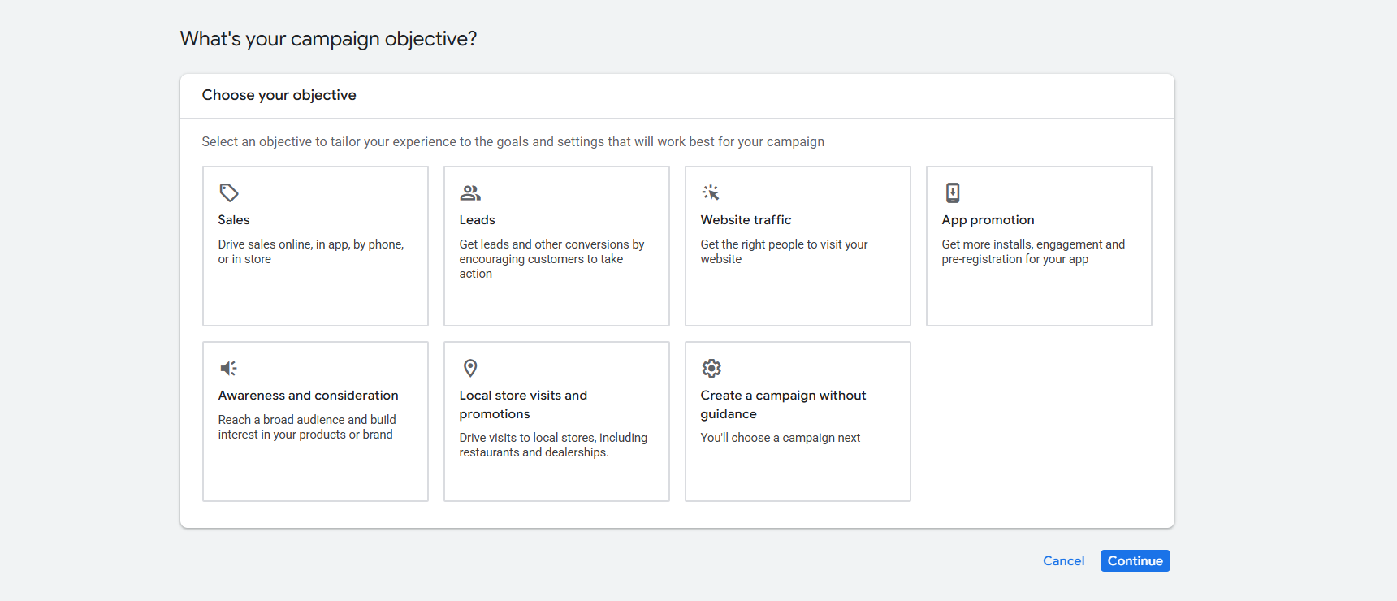Select the "Sales" objective title
Viewport: 1397px width, 601px height.
click(x=234, y=220)
